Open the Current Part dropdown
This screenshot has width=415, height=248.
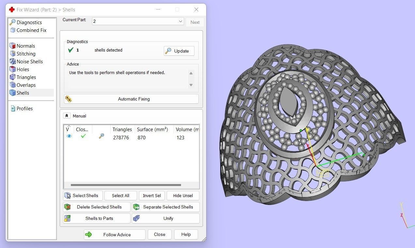click(x=138, y=21)
